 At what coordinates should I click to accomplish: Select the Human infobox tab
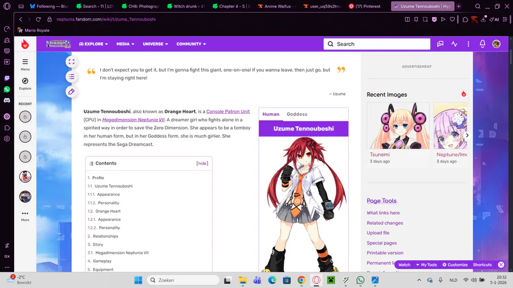pyautogui.click(x=271, y=114)
